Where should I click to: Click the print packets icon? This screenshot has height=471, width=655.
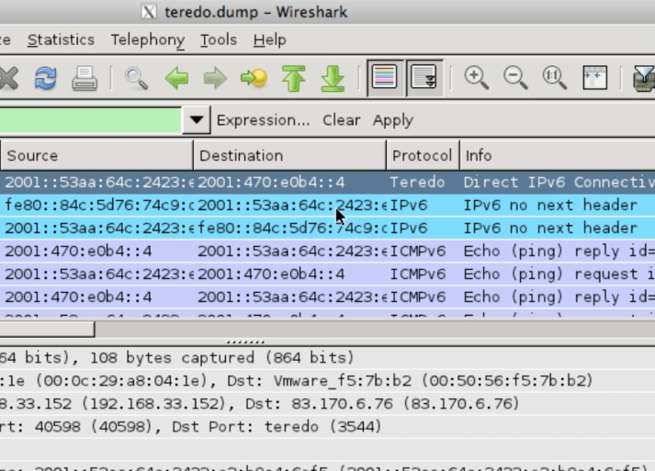85,78
